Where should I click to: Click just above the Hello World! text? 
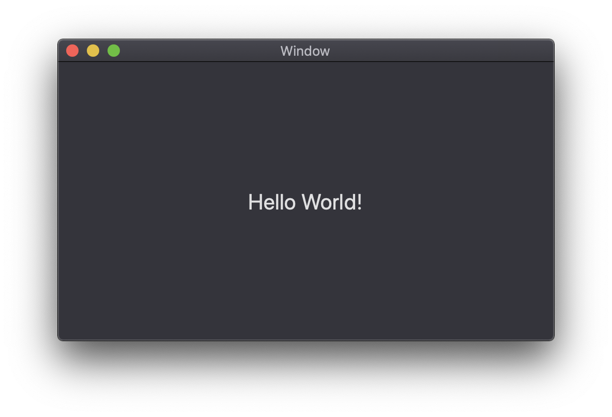[305, 183]
